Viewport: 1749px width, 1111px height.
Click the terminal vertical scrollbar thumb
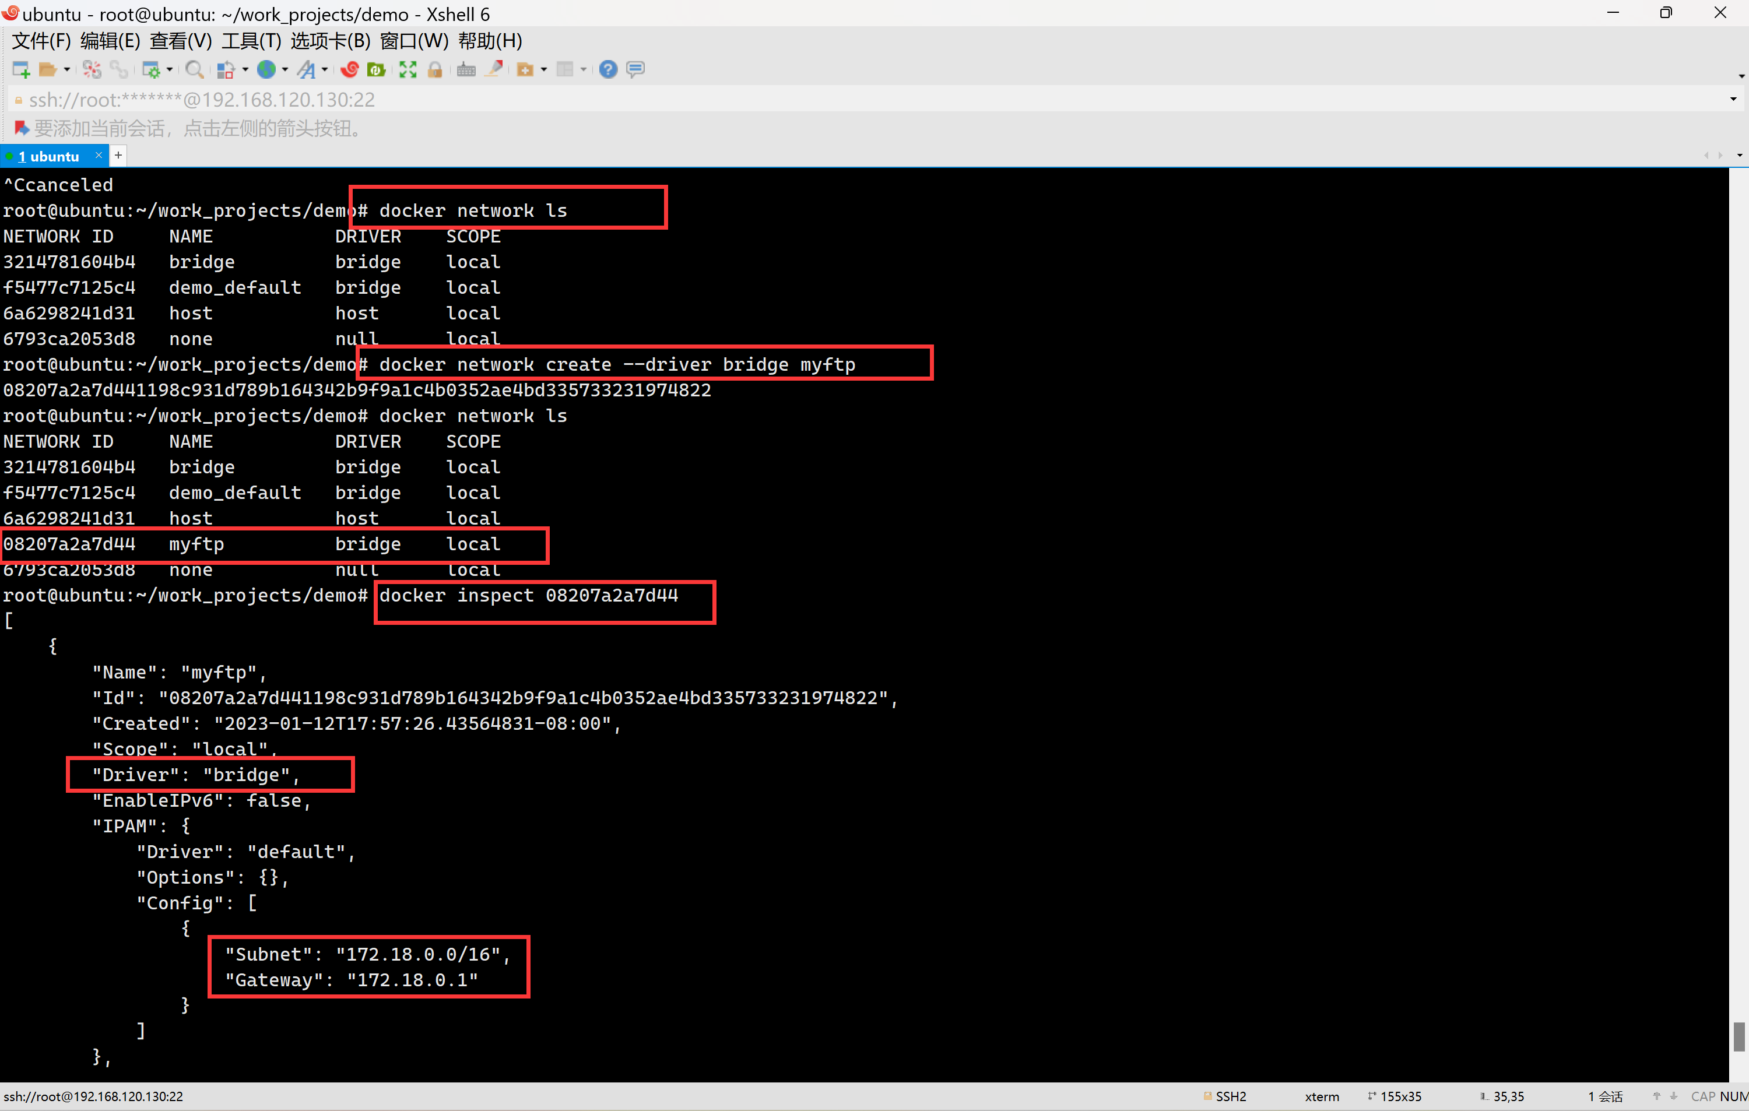[1739, 1037]
